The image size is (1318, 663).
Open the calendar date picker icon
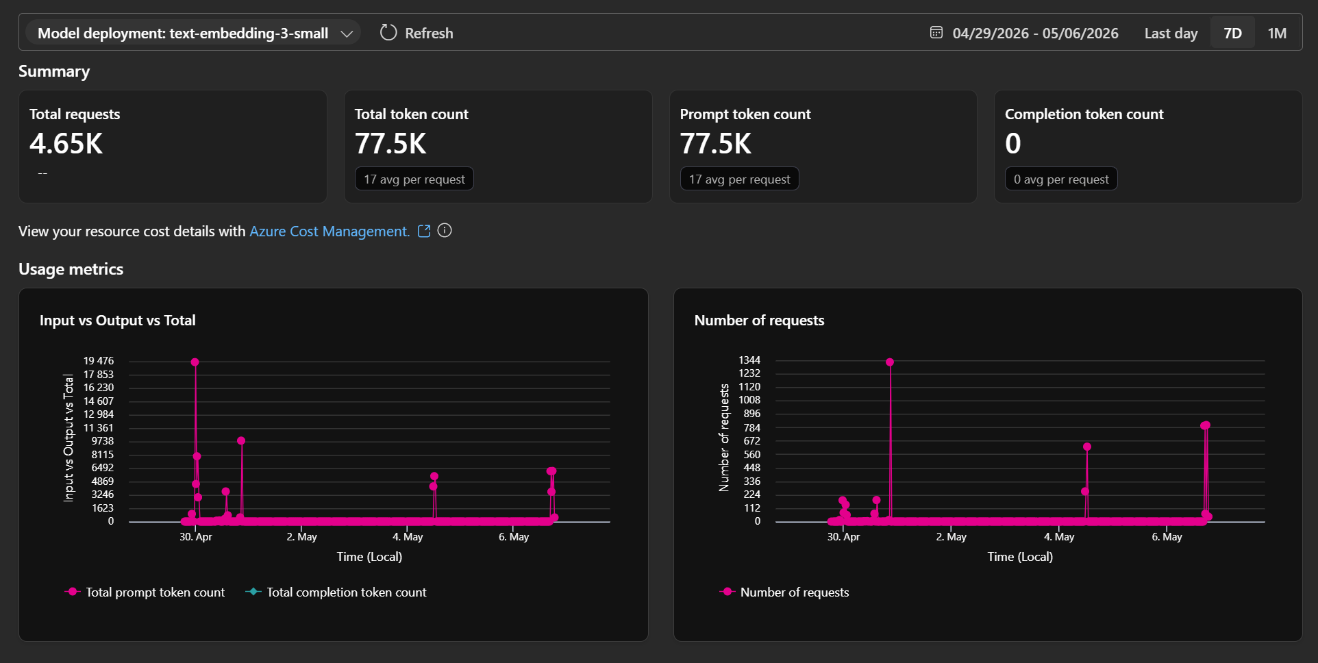pyautogui.click(x=936, y=32)
